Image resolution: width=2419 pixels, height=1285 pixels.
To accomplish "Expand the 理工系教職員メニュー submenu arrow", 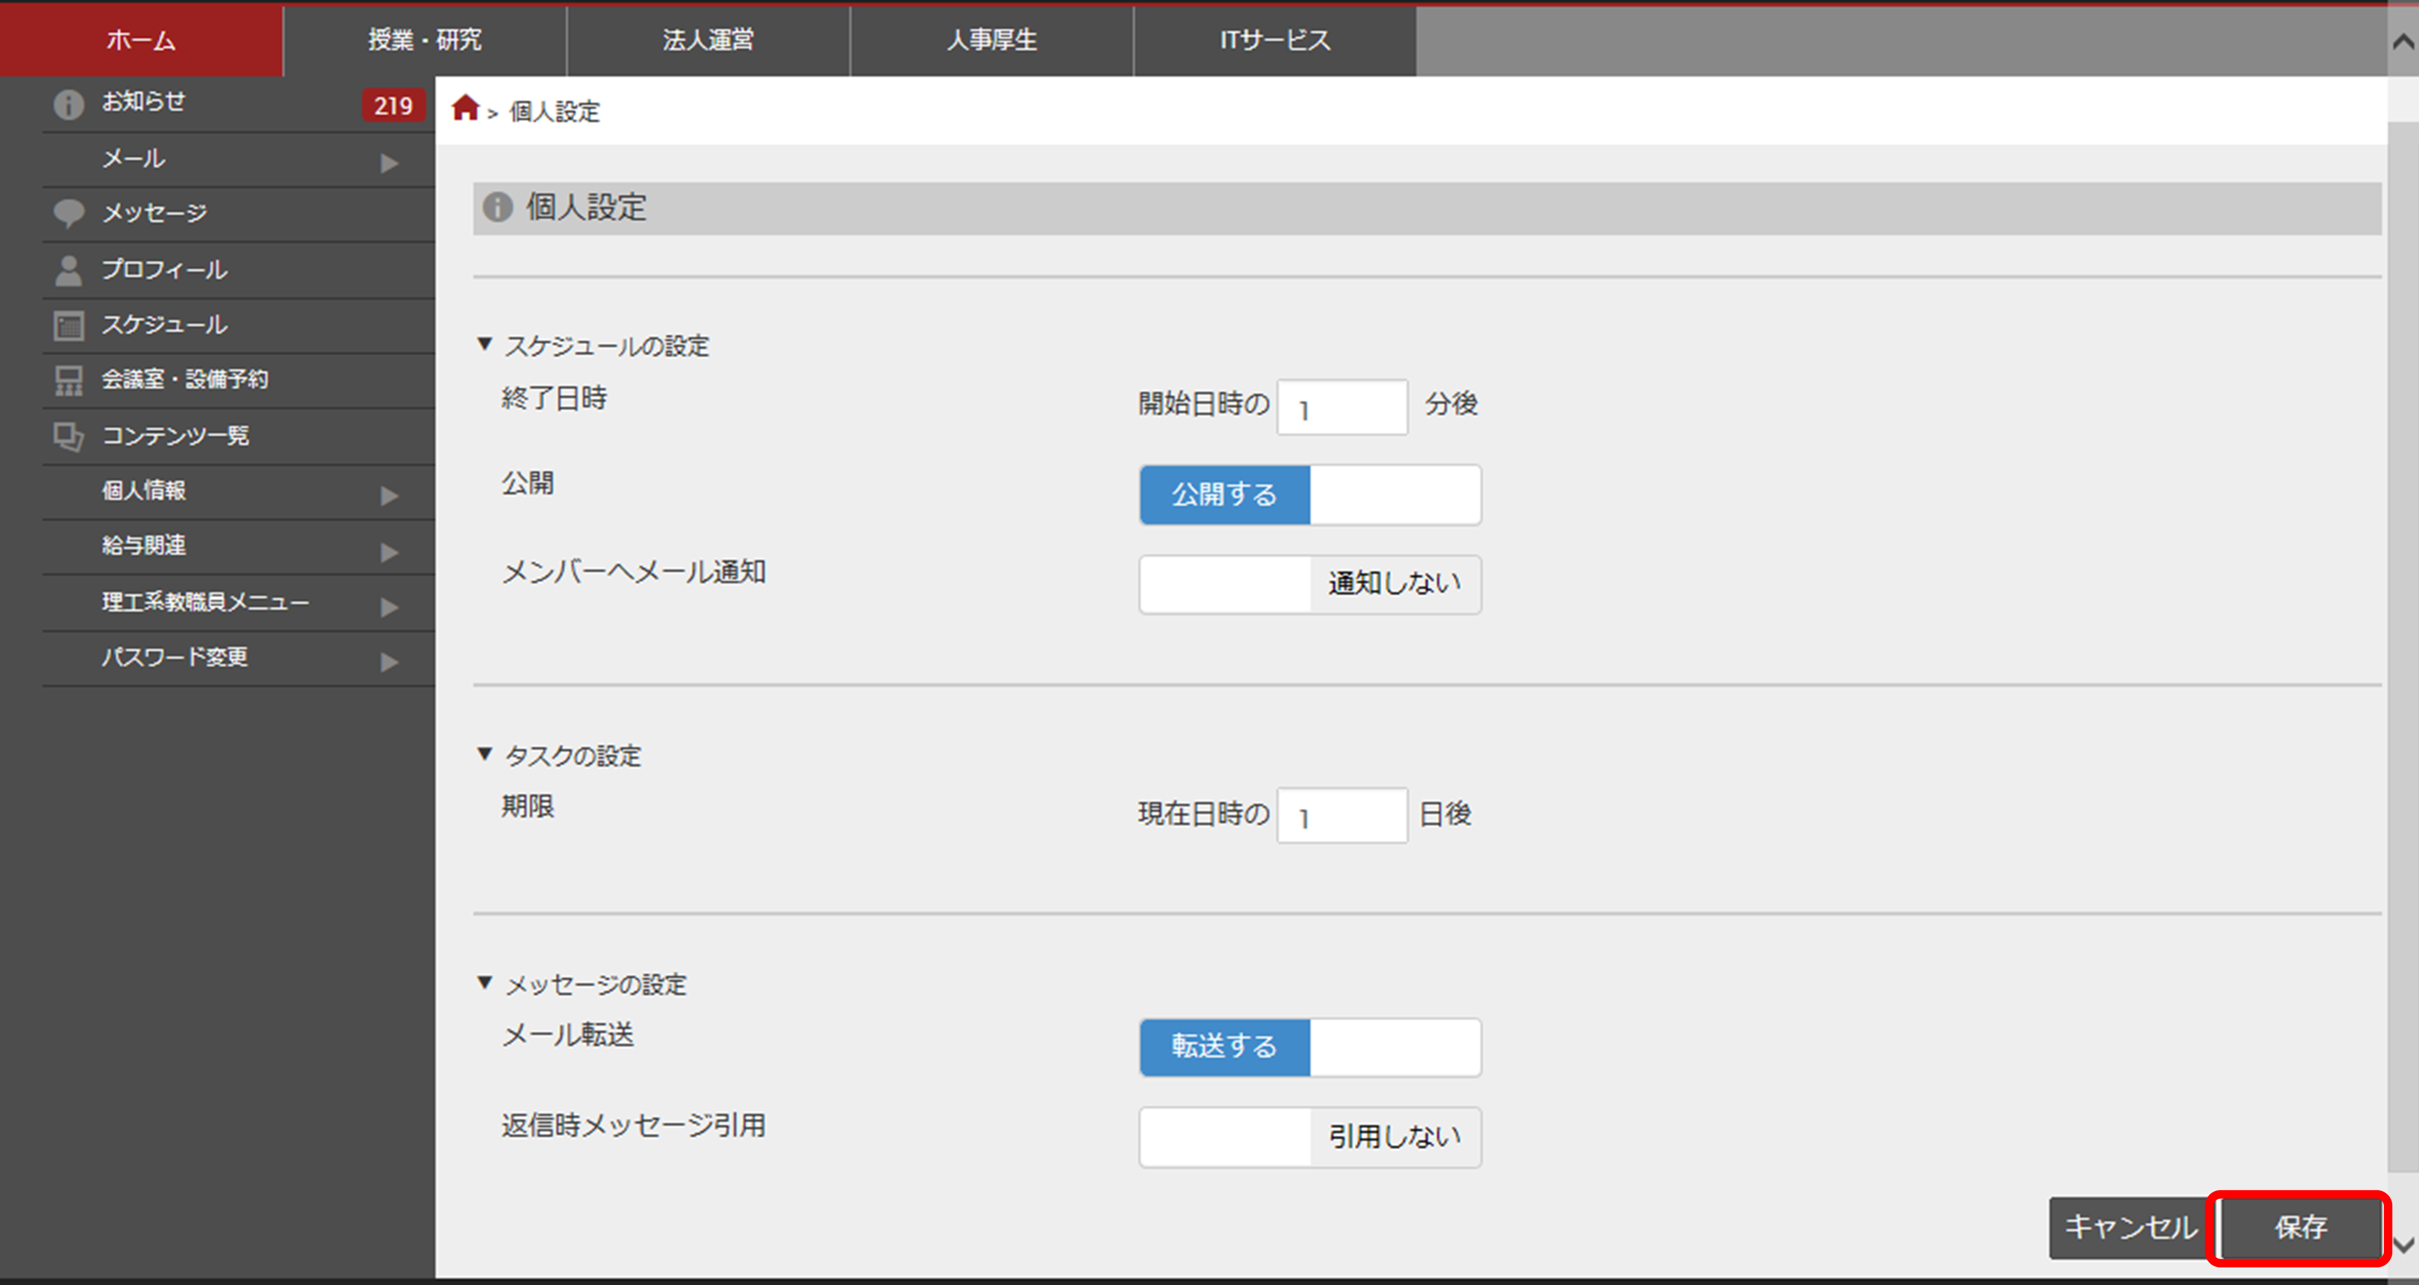I will 390,608.
